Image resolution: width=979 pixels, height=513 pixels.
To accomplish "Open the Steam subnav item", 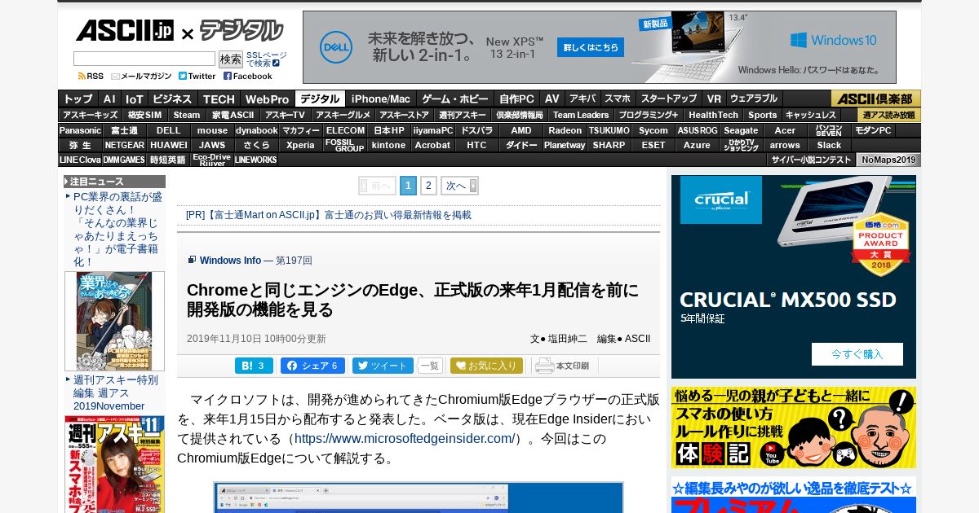I will tap(187, 115).
